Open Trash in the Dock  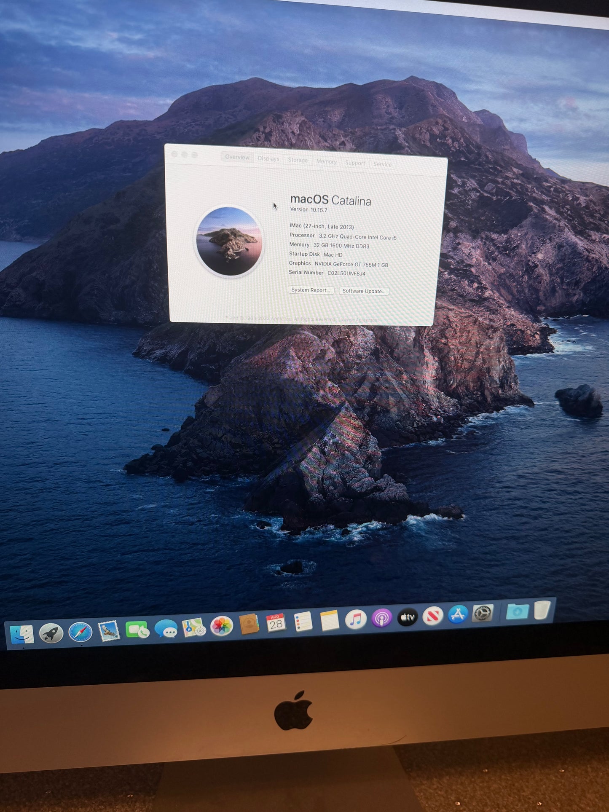point(542,610)
